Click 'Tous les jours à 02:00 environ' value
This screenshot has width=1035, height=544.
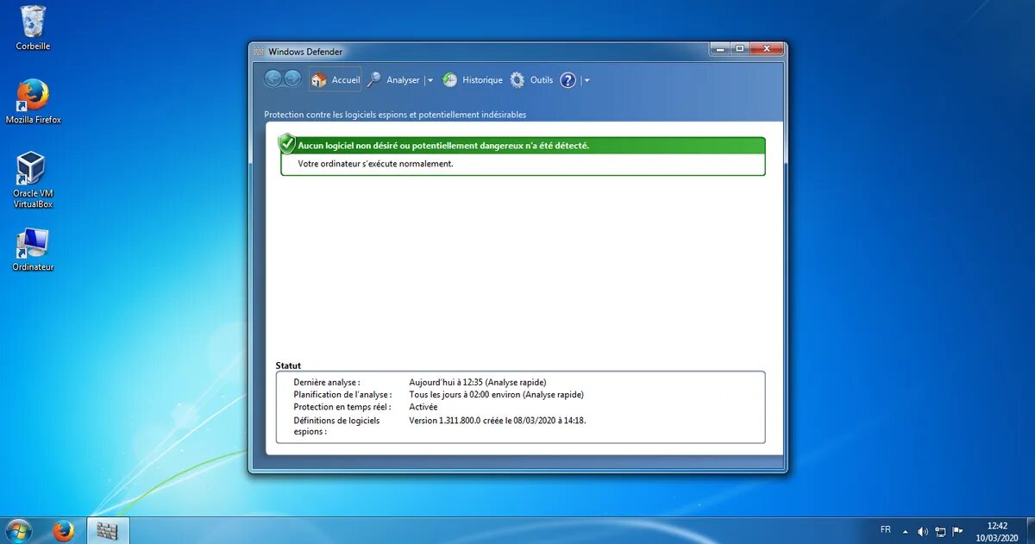pos(496,395)
